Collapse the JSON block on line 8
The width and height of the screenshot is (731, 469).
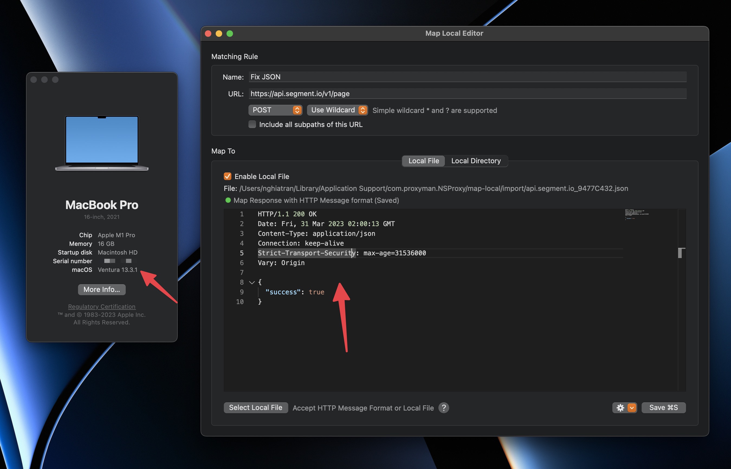coord(251,282)
